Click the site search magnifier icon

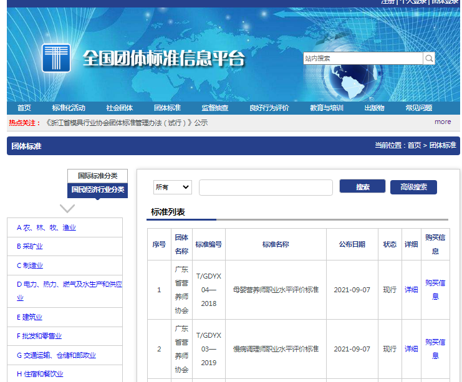click(x=429, y=59)
